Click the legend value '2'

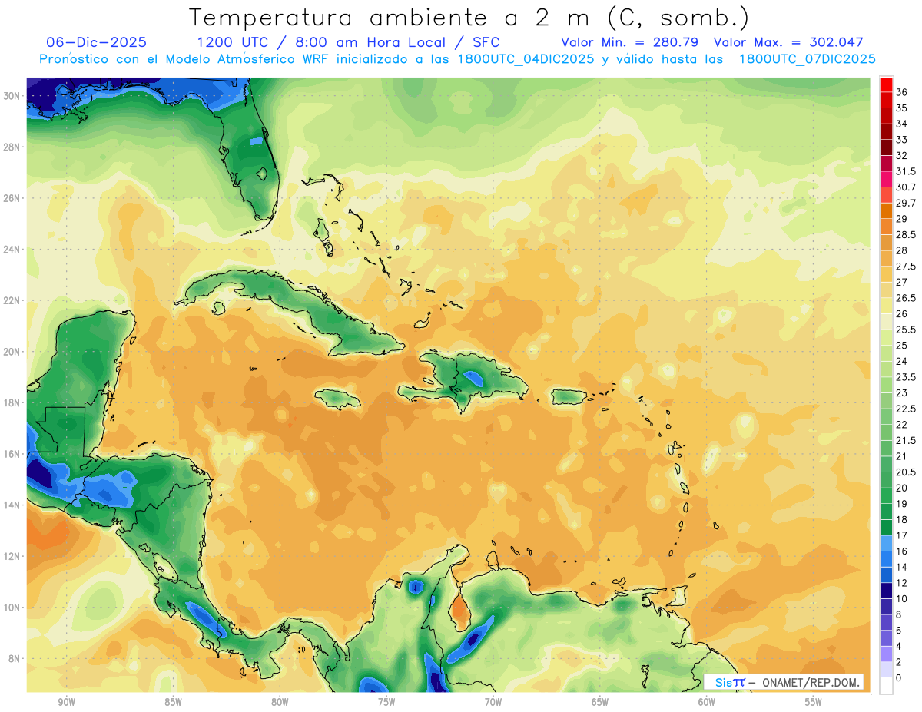[x=899, y=662]
